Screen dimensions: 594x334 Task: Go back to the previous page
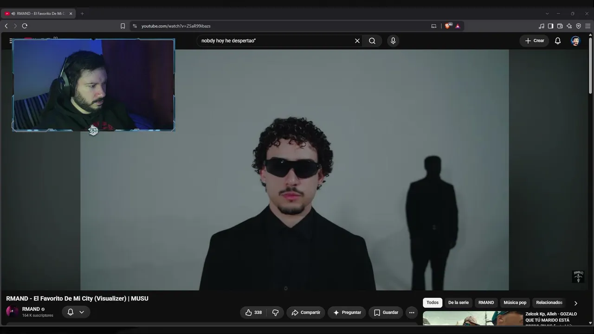(x=6, y=26)
